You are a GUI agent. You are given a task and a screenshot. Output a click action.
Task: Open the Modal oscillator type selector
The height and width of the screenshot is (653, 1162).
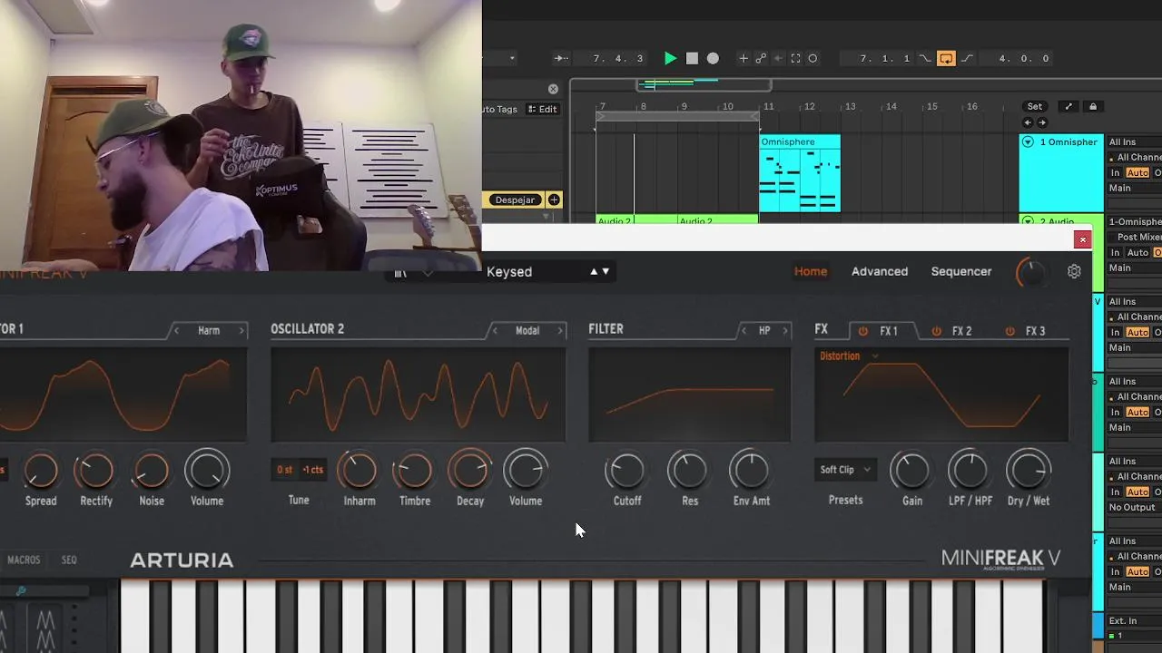pos(527,331)
